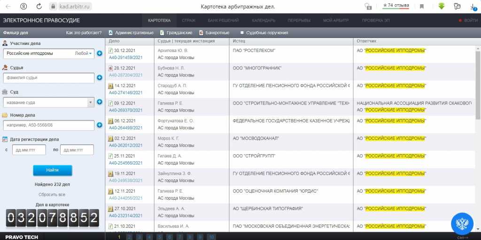Open the site security lock icon

point(53,7)
